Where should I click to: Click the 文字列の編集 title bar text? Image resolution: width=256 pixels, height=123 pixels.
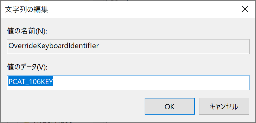[26, 10]
